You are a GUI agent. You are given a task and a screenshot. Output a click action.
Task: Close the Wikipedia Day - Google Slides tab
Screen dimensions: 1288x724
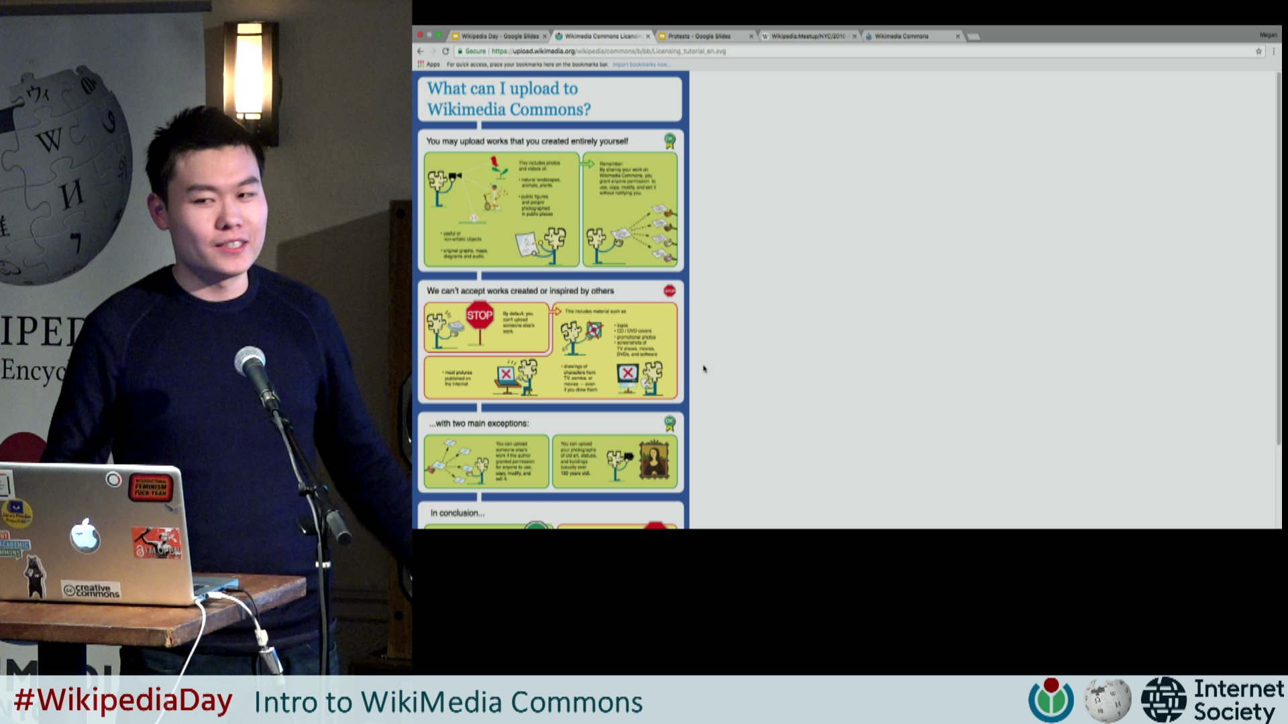(x=545, y=36)
